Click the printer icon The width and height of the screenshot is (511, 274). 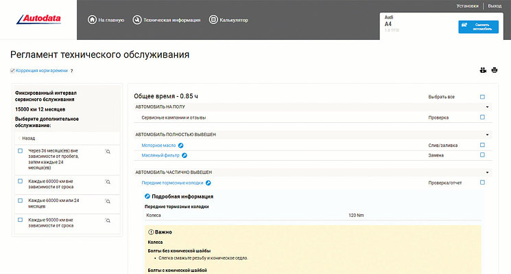coord(495,70)
